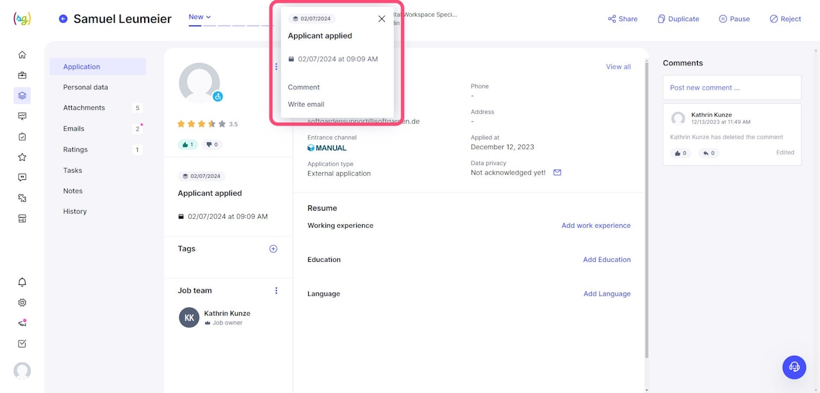Click the back arrow beside Samuel Leumeier

(x=63, y=19)
